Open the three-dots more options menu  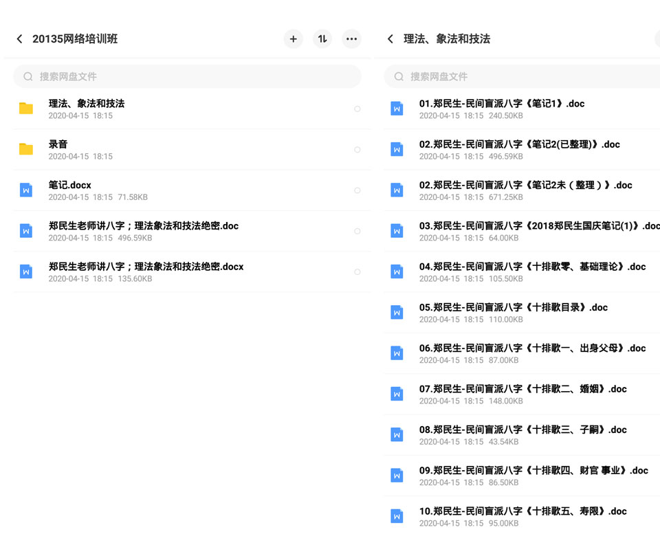(x=351, y=39)
